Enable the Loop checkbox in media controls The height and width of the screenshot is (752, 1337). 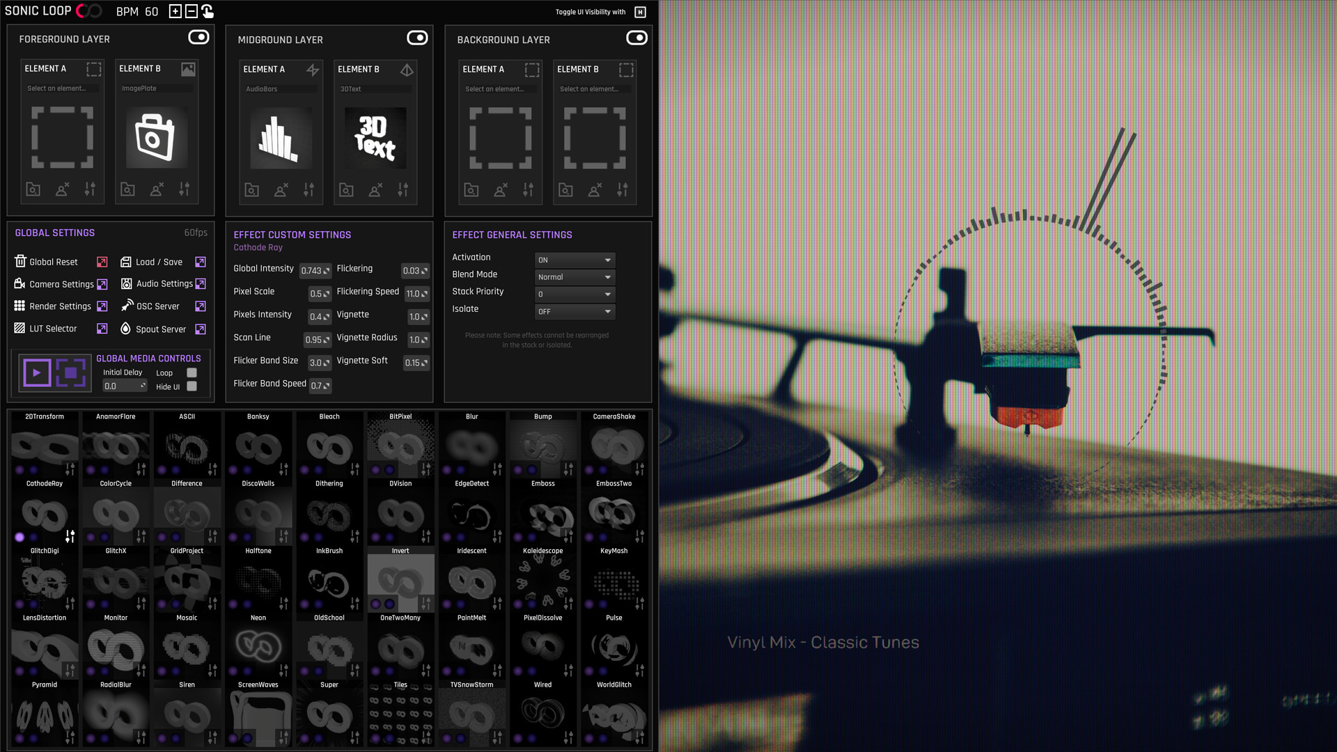(x=193, y=373)
